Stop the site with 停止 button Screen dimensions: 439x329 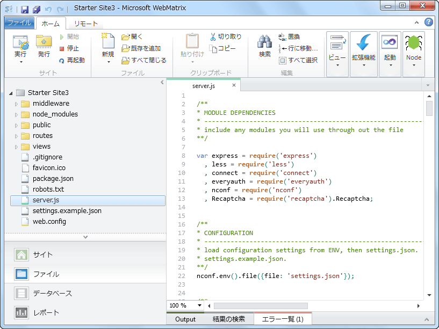(x=69, y=48)
